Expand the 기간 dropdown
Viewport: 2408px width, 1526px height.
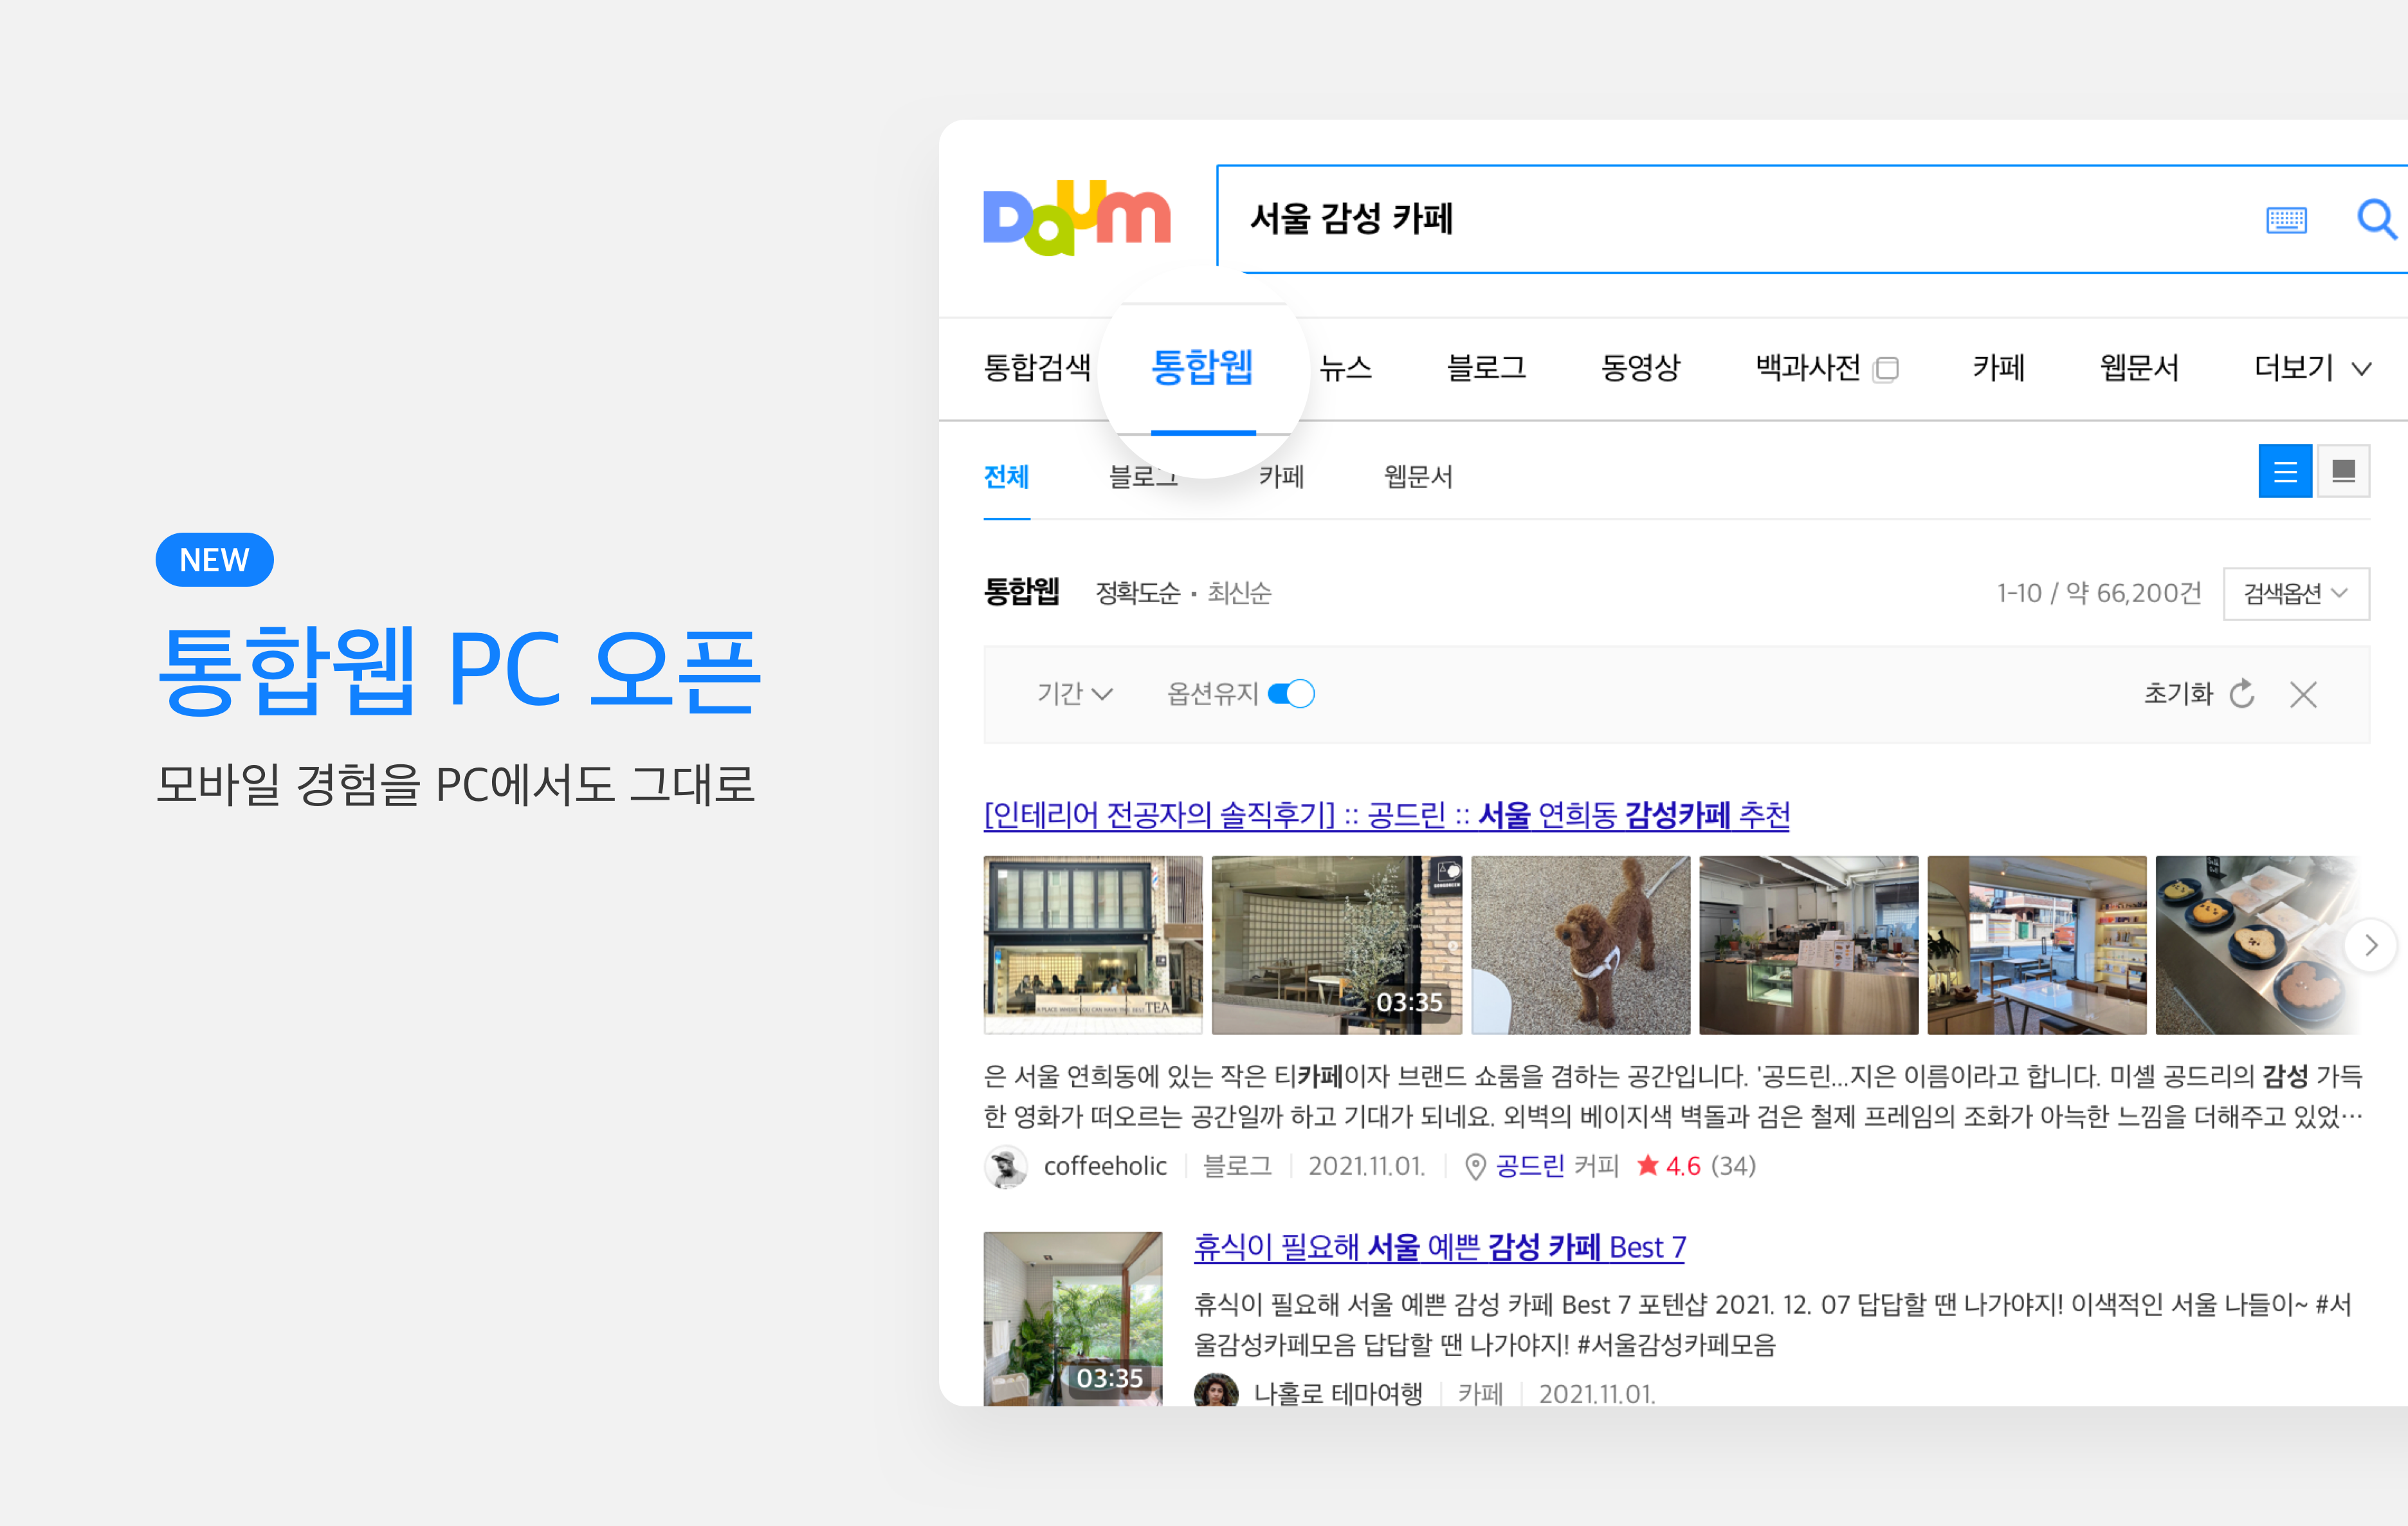pos(1075,693)
